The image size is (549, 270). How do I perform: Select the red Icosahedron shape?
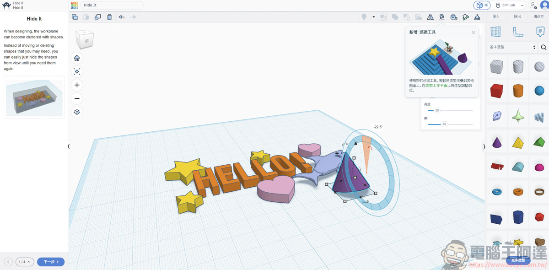pos(539,217)
